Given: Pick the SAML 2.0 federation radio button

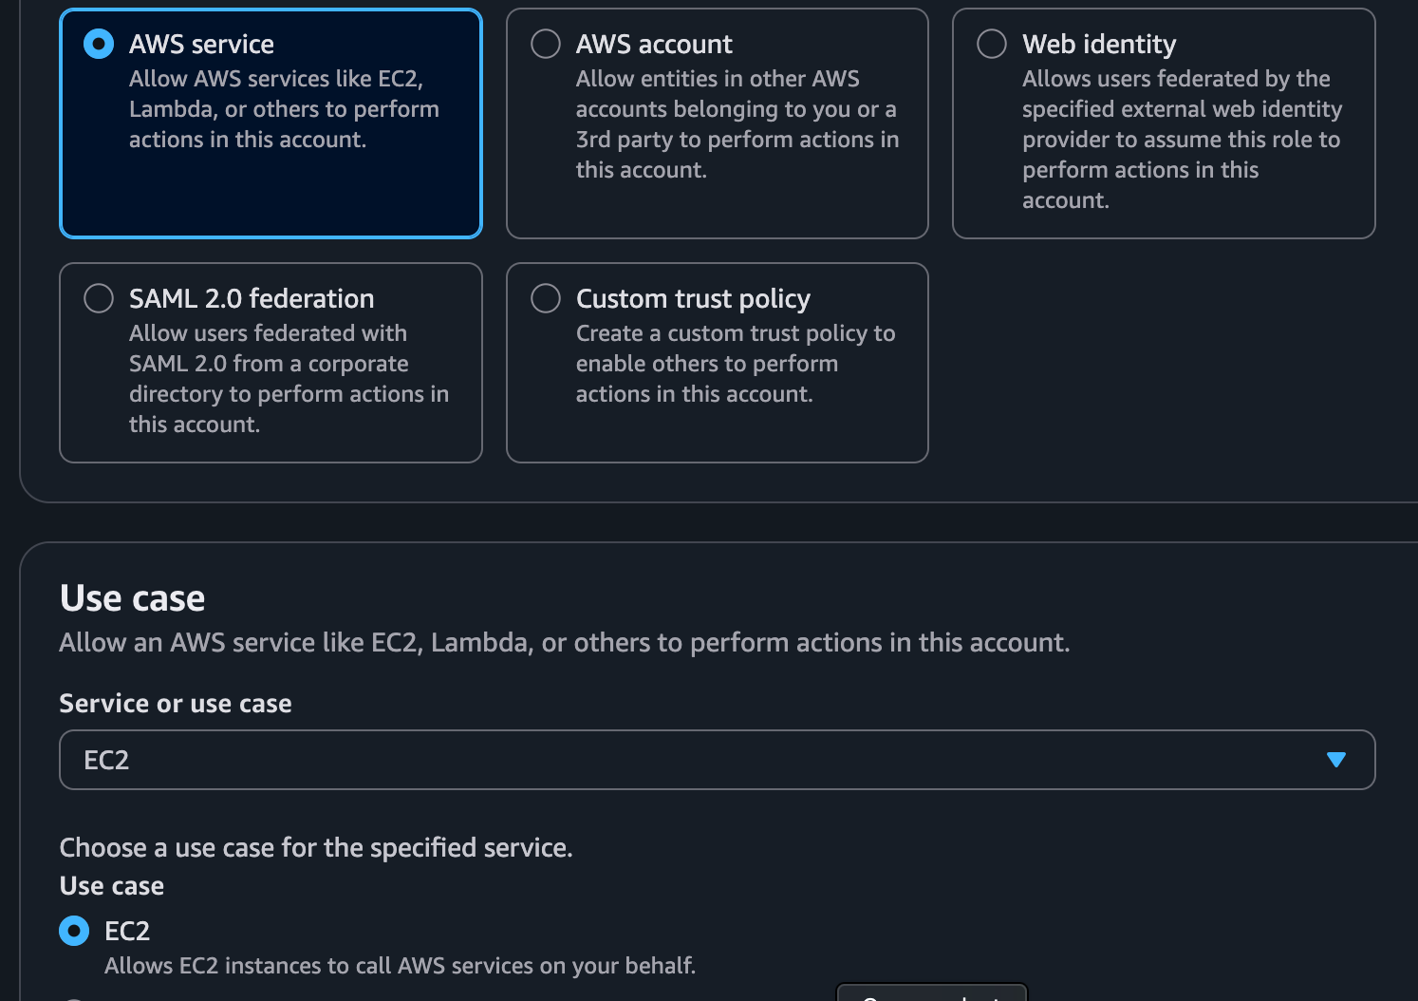Looking at the screenshot, I should [x=99, y=298].
